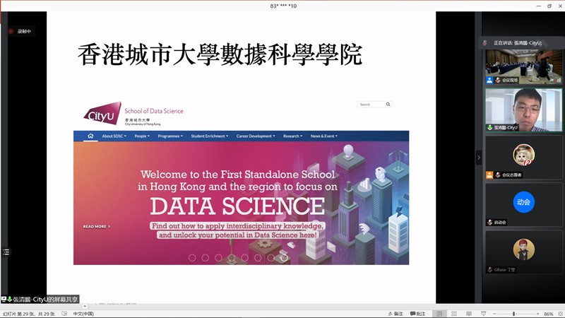Viewport: 565px width, 318px height.
Task: Click the School of Data Science title link
Action: pos(153,111)
